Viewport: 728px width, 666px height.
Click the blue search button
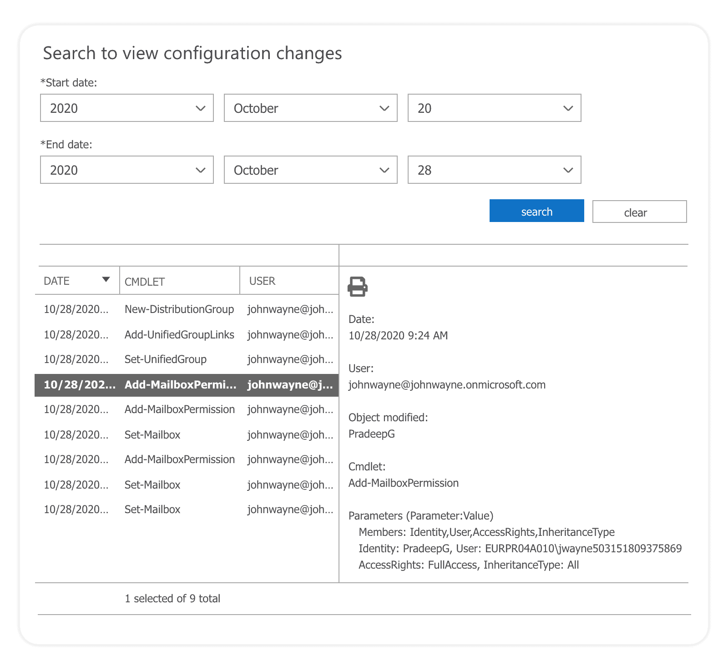[536, 211]
